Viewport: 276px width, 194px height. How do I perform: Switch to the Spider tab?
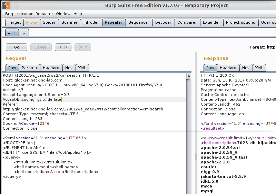49,22
